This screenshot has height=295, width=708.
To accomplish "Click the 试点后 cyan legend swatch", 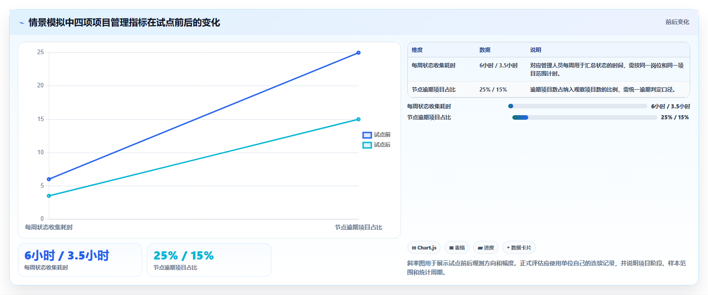I will pos(367,145).
